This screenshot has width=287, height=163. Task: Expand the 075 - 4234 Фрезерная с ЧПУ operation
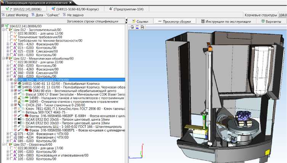8,134
